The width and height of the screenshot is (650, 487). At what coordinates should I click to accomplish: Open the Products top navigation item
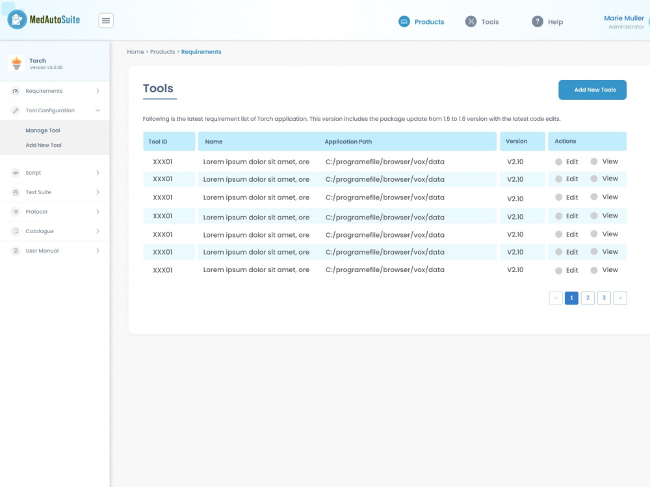421,21
